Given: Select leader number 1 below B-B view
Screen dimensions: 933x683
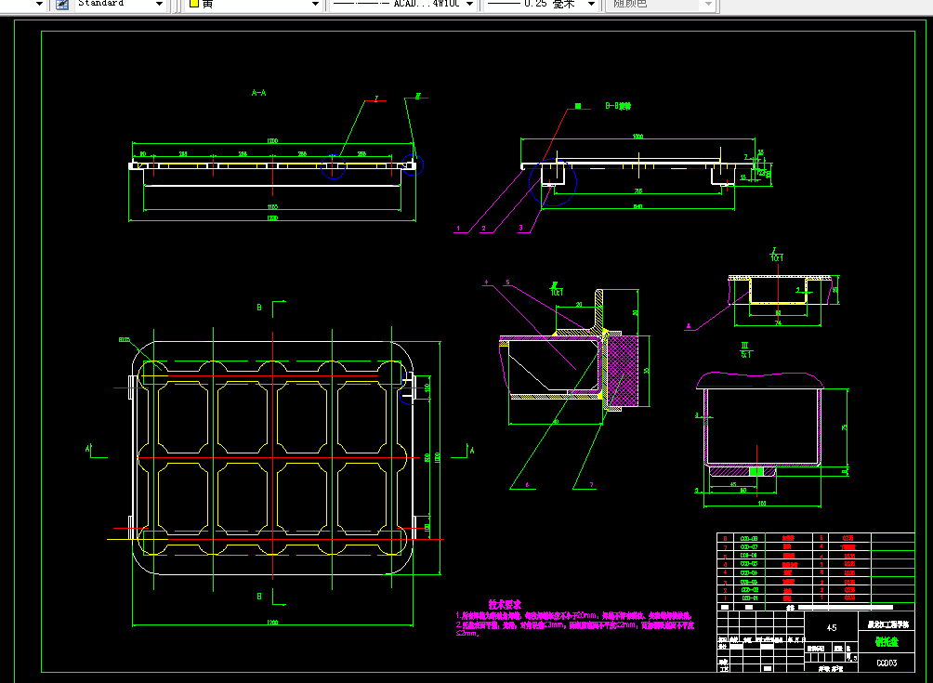Looking at the screenshot, I should coord(458,228).
